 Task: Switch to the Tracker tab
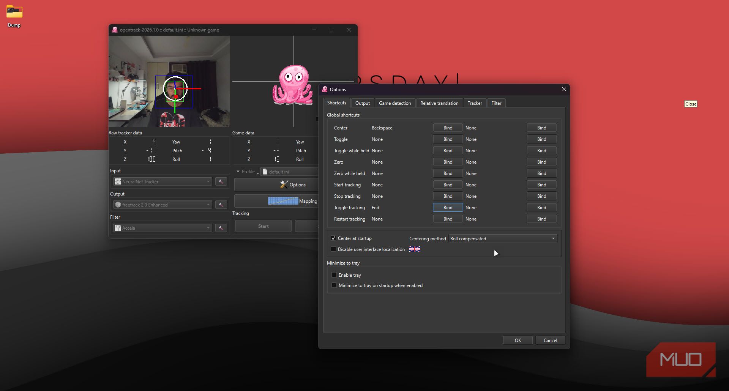475,103
